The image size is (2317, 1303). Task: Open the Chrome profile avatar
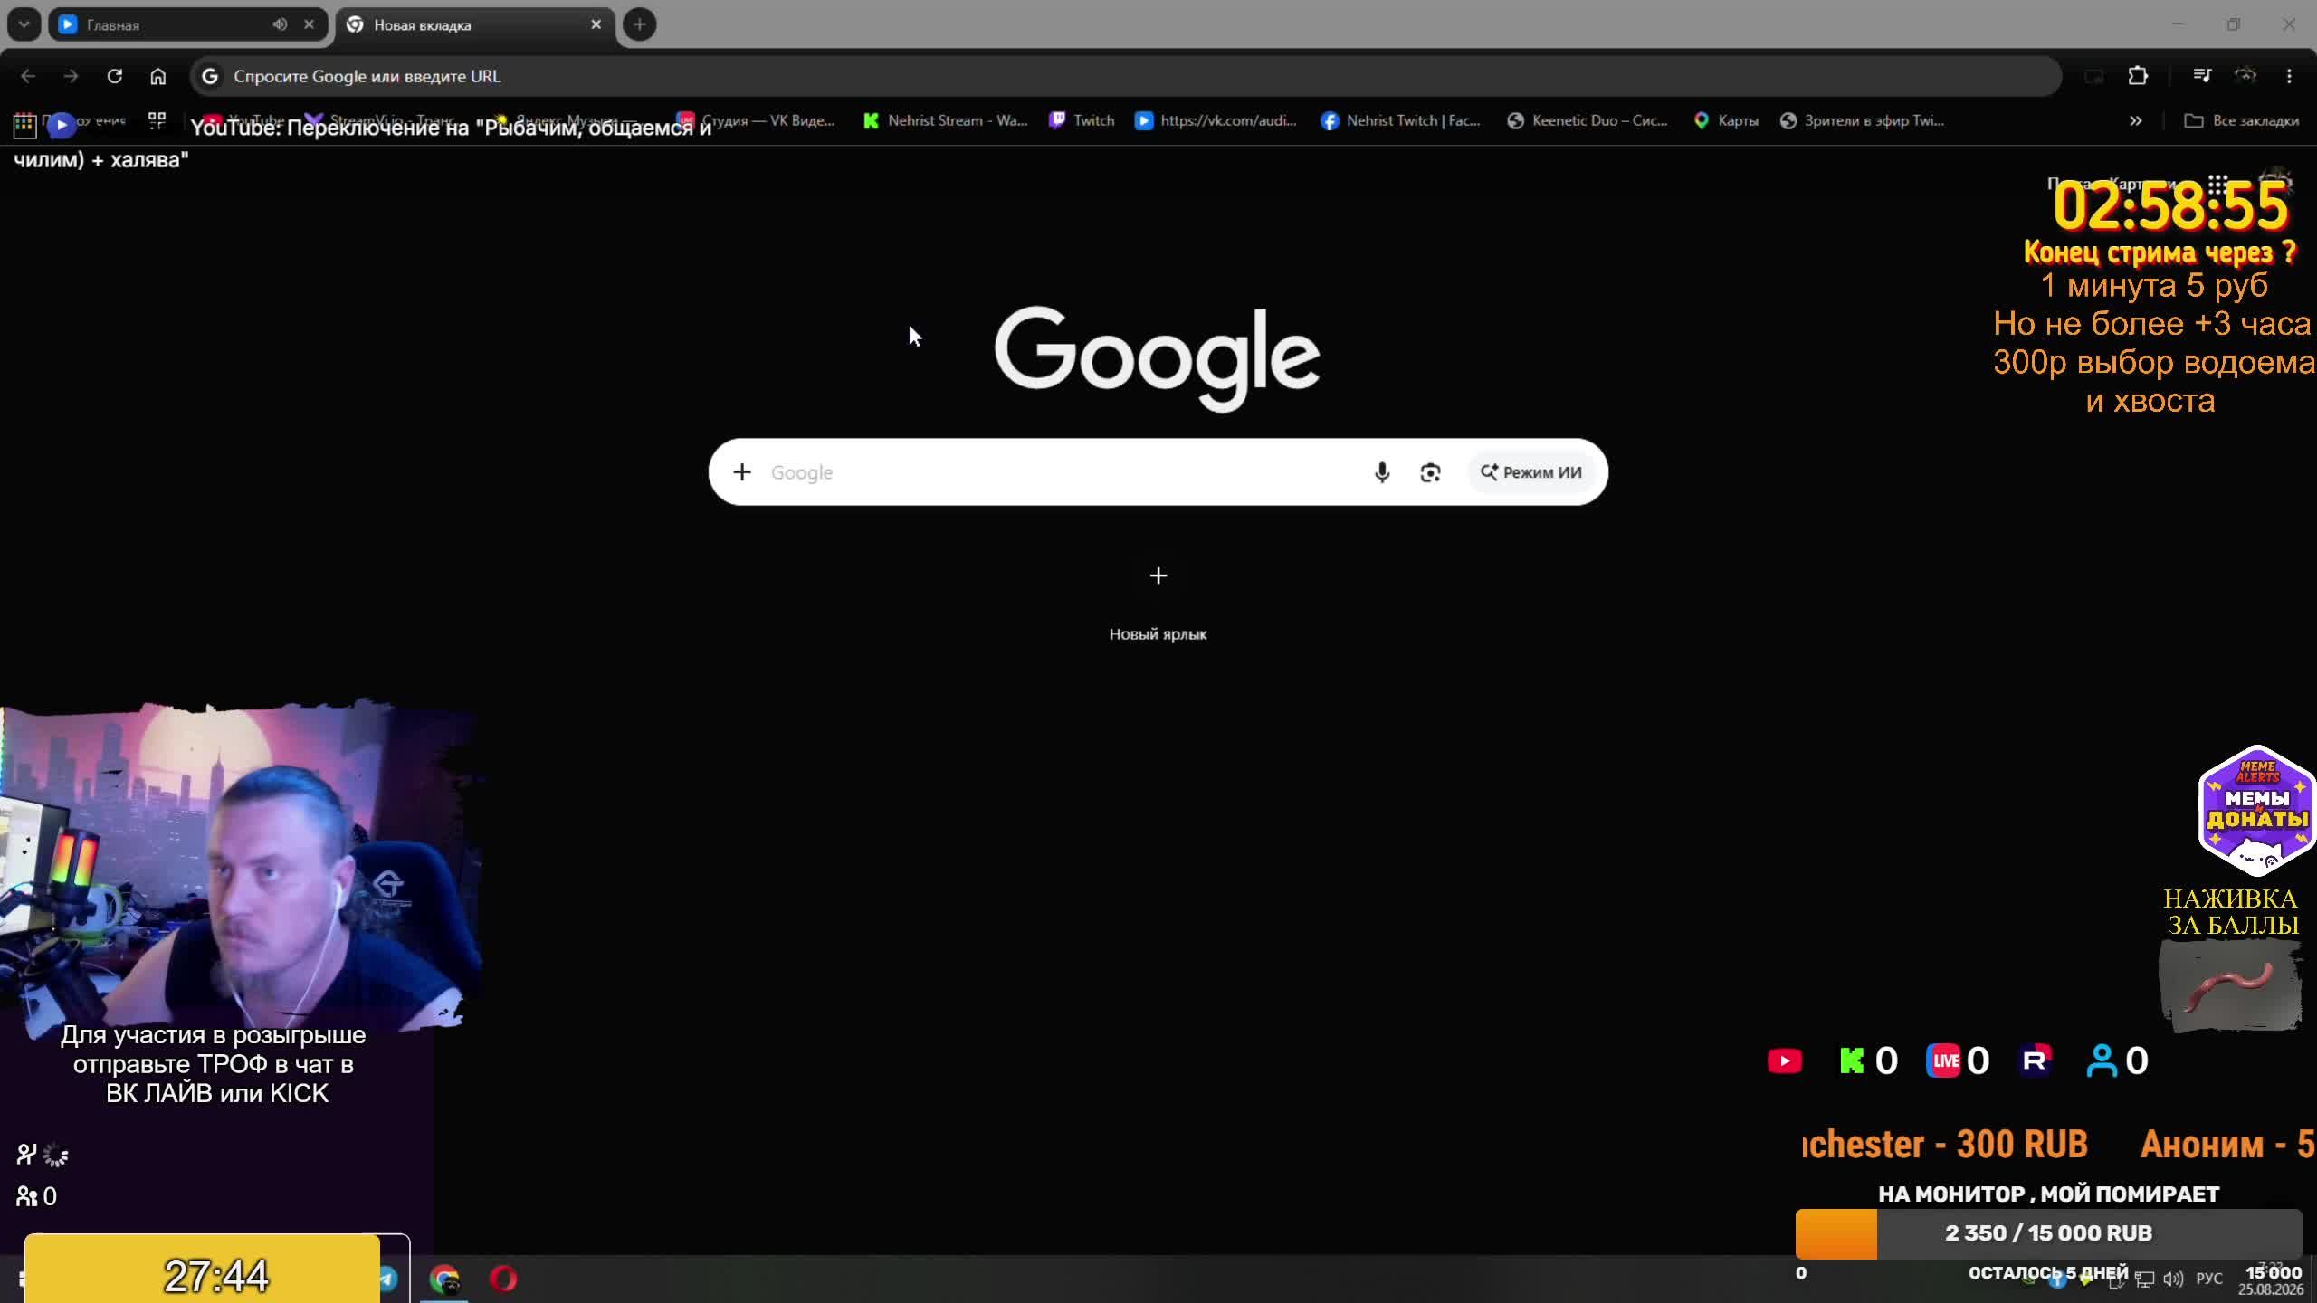[2245, 76]
